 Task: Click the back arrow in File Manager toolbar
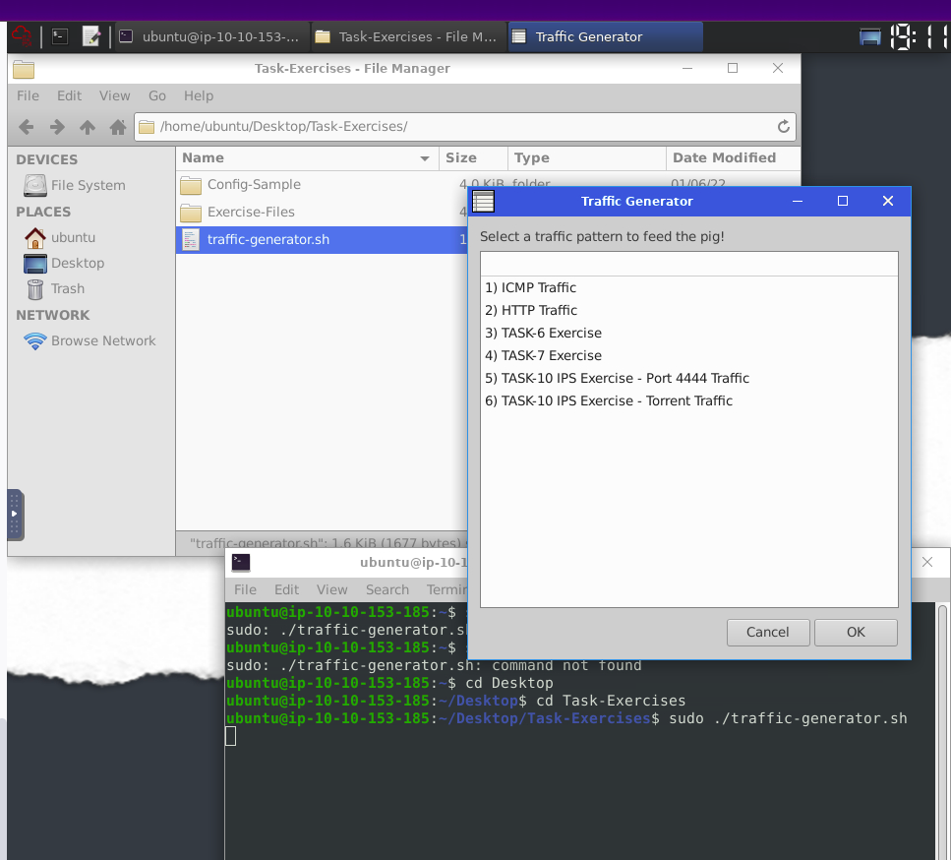(27, 127)
